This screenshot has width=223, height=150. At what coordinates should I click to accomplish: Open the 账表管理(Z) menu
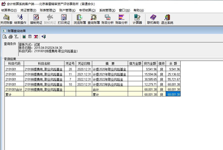(47, 10)
